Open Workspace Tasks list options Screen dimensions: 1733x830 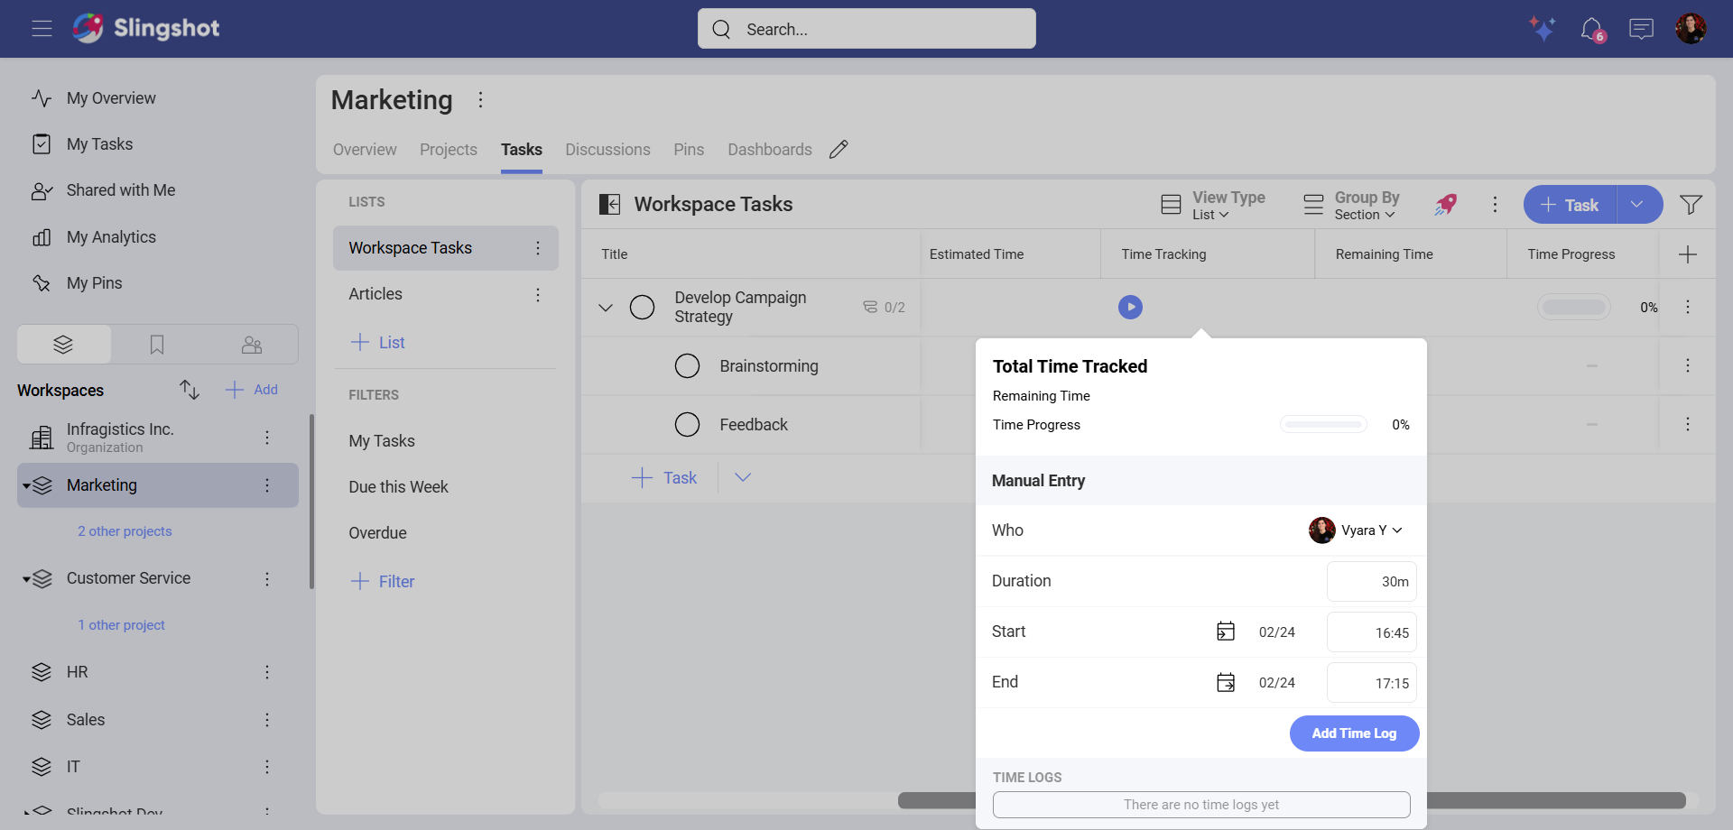538,248
